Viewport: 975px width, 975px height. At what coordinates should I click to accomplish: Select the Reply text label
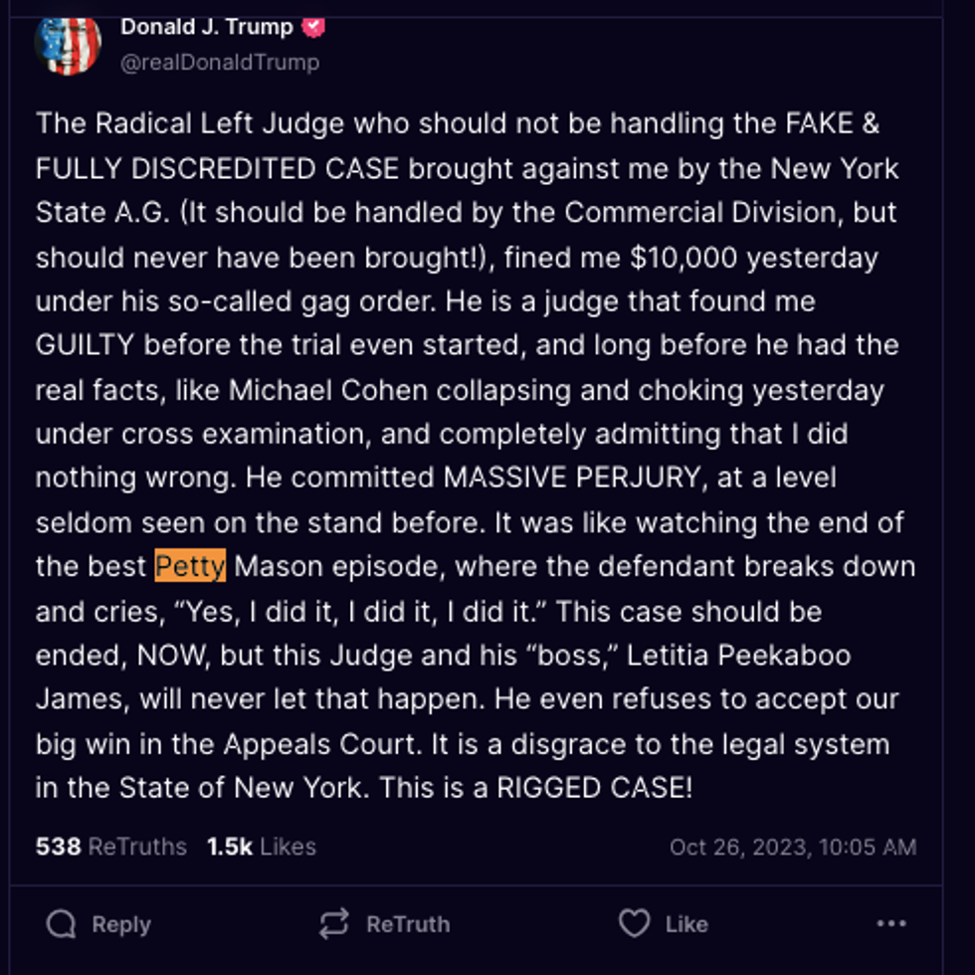[x=121, y=924]
